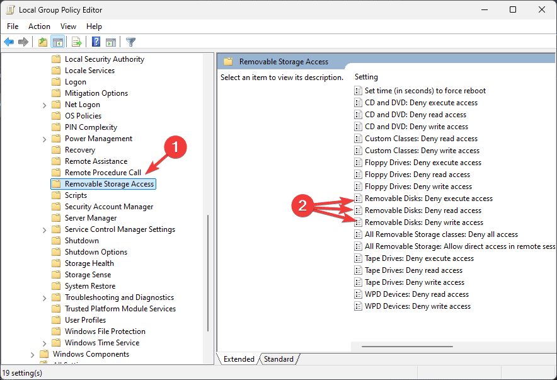This screenshot has width=557, height=380.
Task: Click the Forward arrow toolbar icon
Action: pos(23,42)
